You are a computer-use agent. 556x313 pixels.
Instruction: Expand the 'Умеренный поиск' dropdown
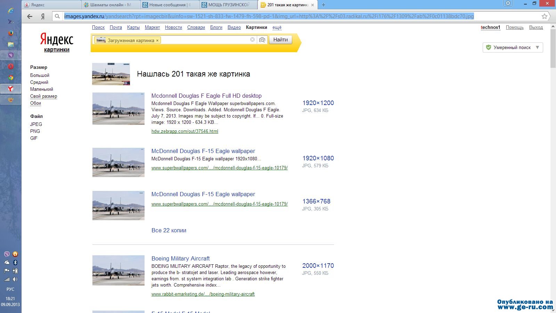point(513,48)
